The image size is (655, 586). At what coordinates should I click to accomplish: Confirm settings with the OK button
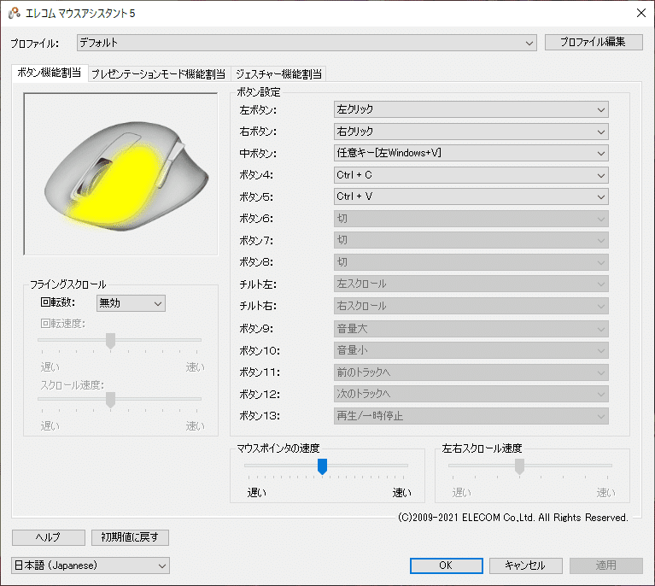446,565
